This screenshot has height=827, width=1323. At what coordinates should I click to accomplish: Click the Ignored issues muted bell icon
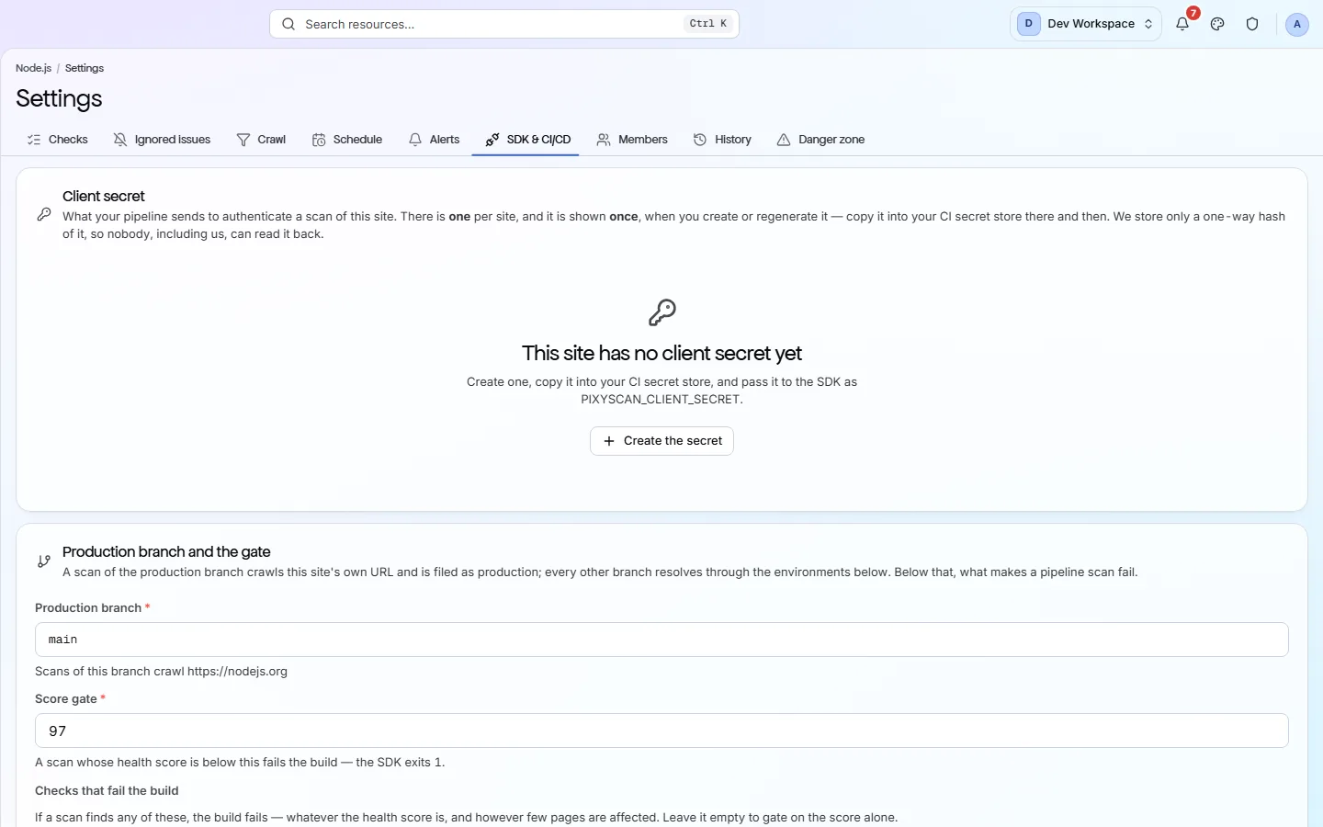(120, 140)
